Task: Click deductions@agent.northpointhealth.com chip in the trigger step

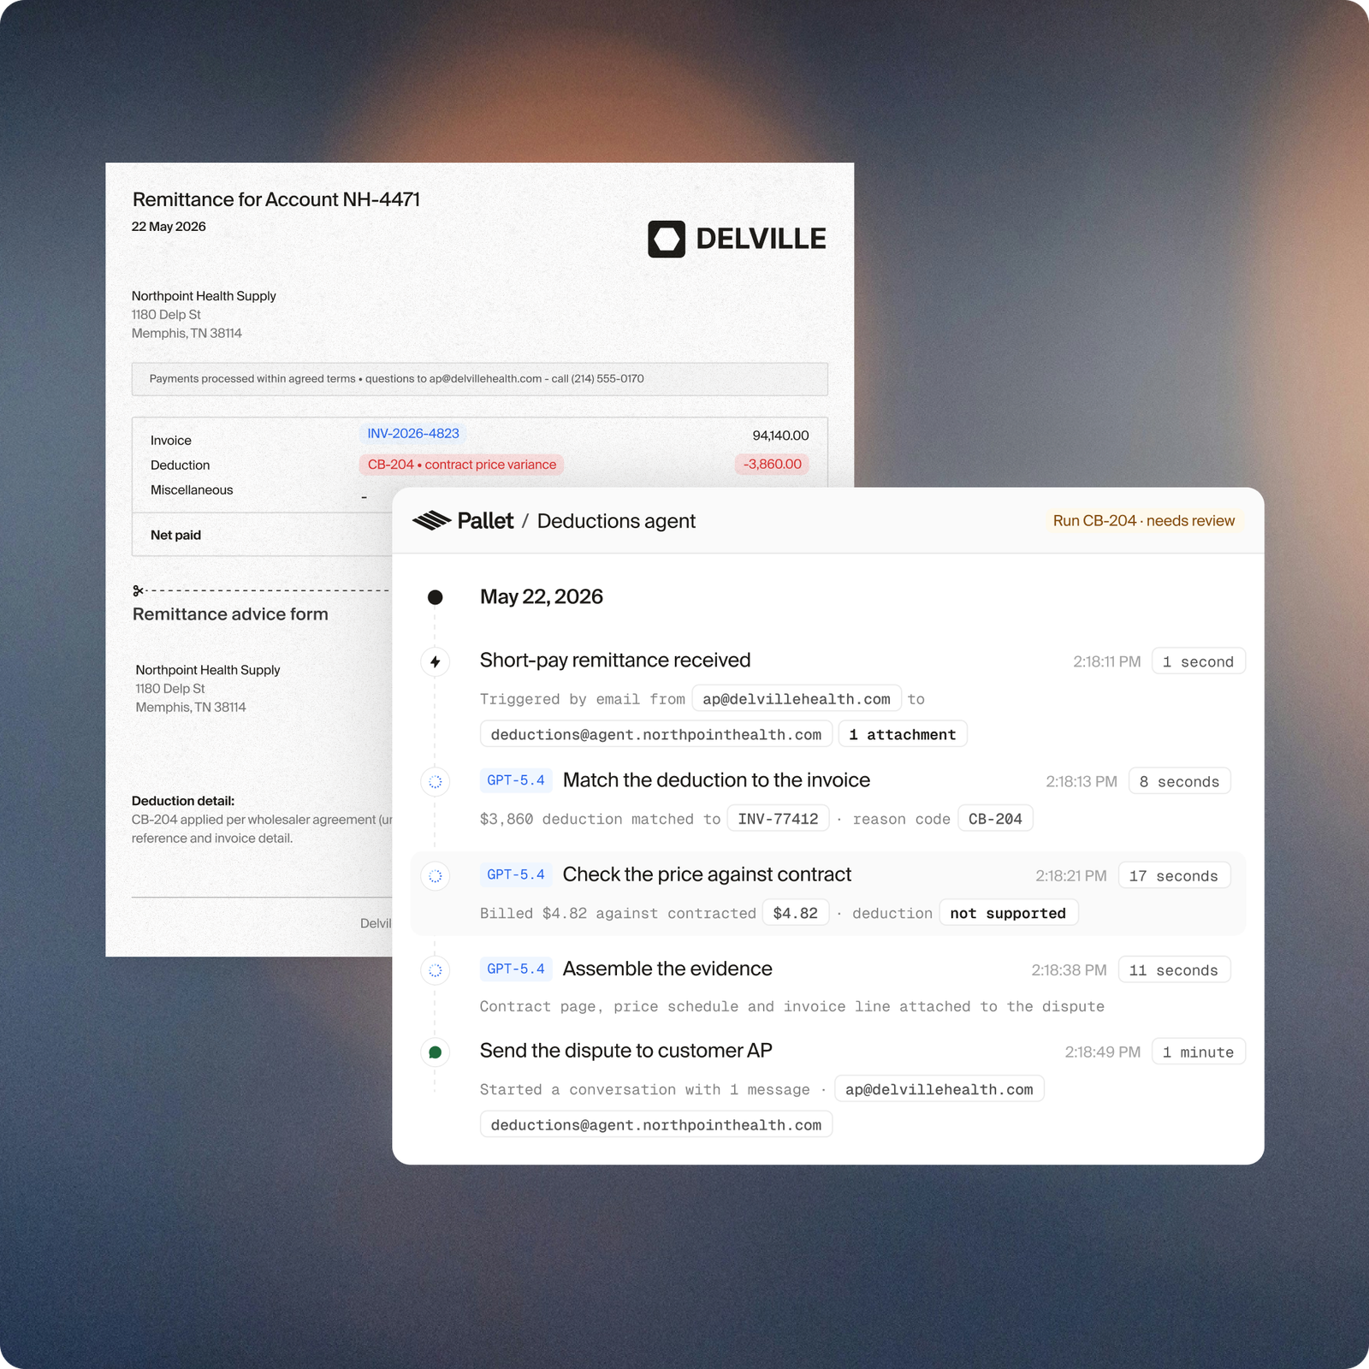Action: pos(656,734)
